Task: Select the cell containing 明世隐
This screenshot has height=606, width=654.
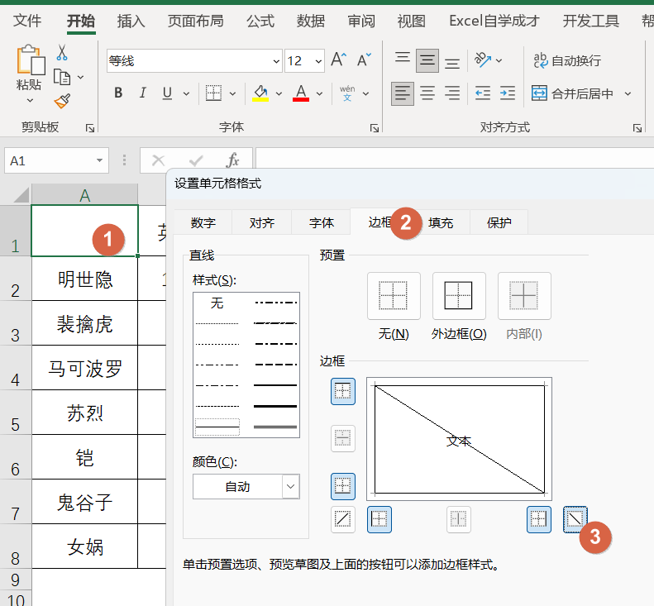Action: [x=84, y=279]
